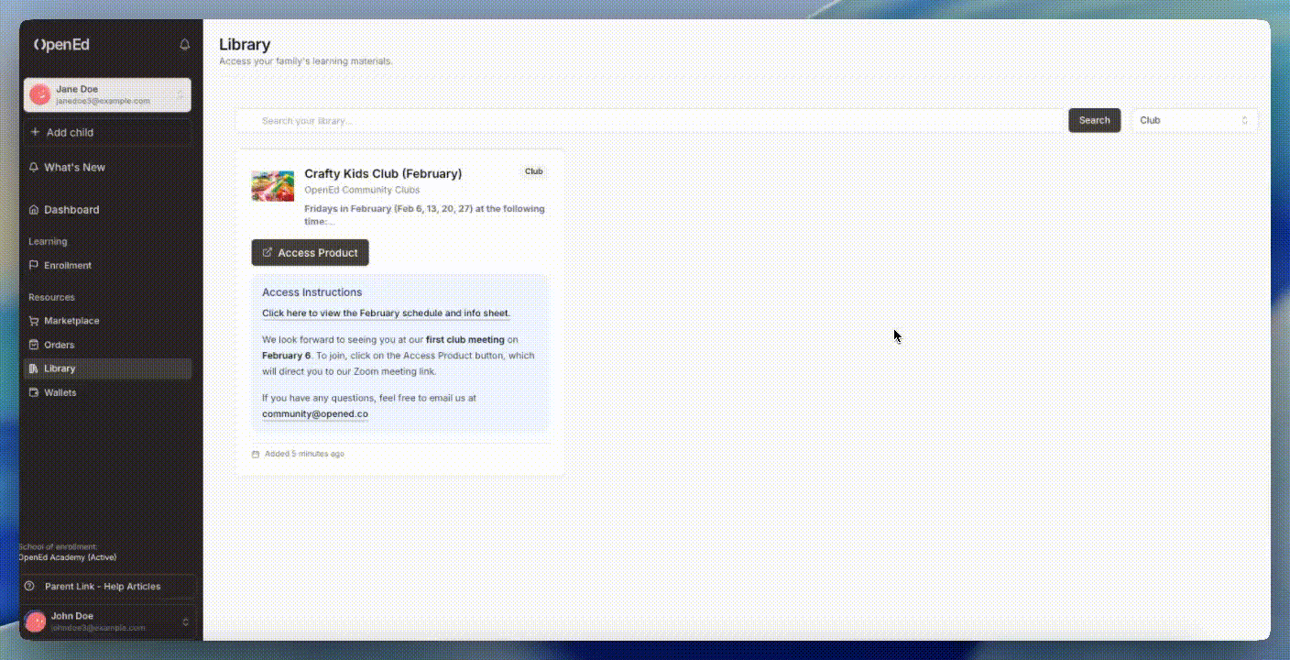Select Library in the sidebar

point(60,368)
